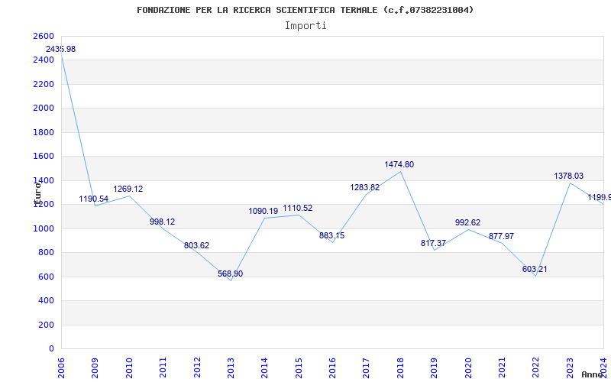Image resolution: width=611 pixels, height=382 pixels.
Task: Select the 998.12 data label
Action: tap(162, 222)
